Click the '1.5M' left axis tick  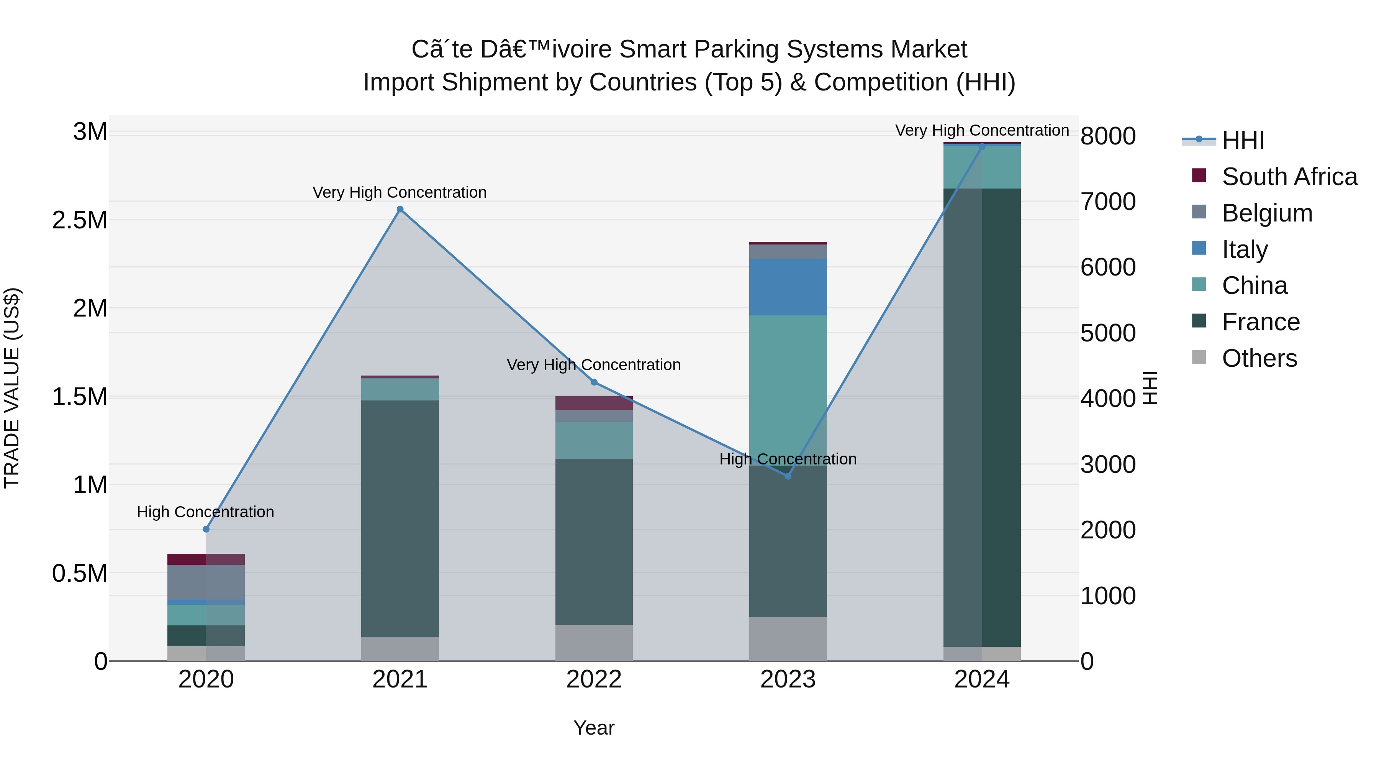click(80, 397)
